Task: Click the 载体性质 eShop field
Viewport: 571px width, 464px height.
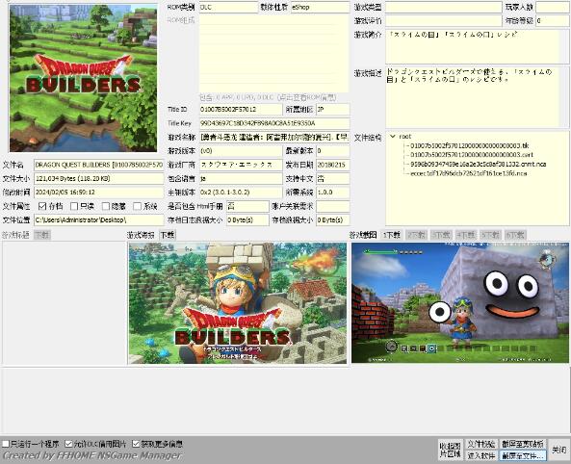Action: click(x=320, y=7)
